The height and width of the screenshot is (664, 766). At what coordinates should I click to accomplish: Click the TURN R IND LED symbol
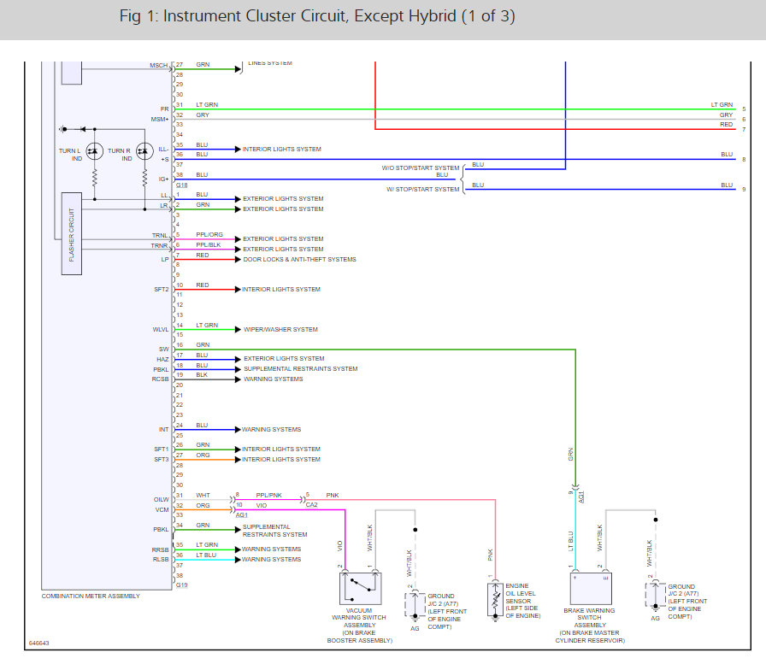(144, 151)
